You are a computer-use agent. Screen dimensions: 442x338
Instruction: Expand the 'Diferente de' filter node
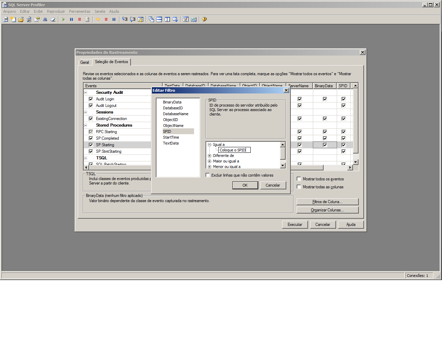pyautogui.click(x=209, y=156)
